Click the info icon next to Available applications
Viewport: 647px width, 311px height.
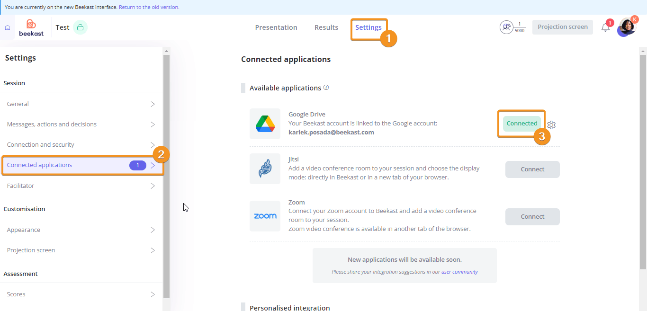click(x=326, y=88)
